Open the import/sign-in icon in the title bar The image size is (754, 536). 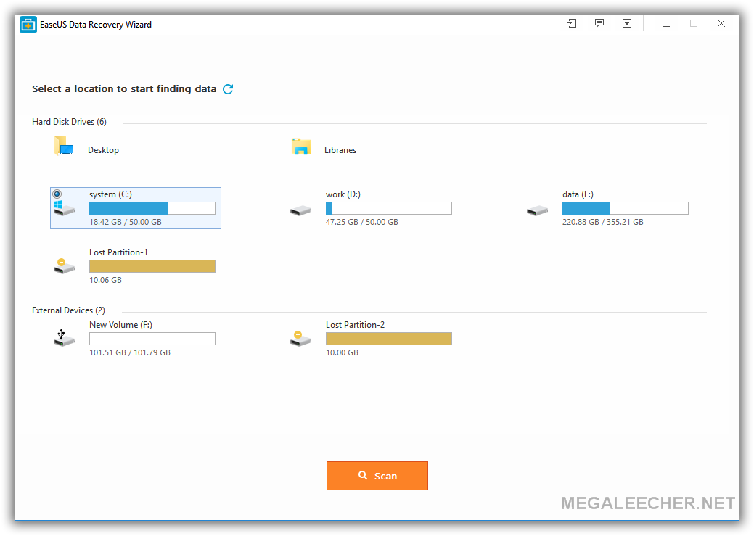(x=572, y=23)
